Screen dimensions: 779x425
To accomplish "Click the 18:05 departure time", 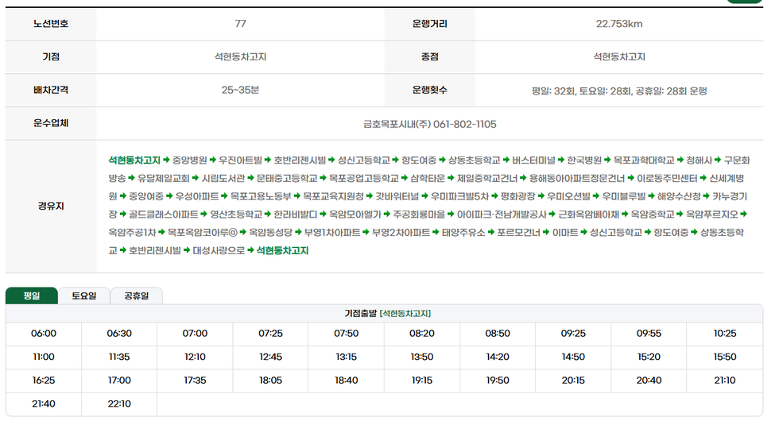I will 271,381.
